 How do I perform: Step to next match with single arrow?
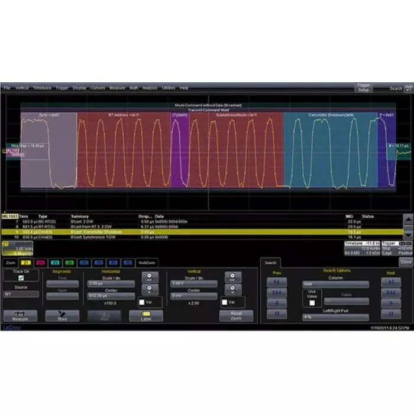point(391,303)
